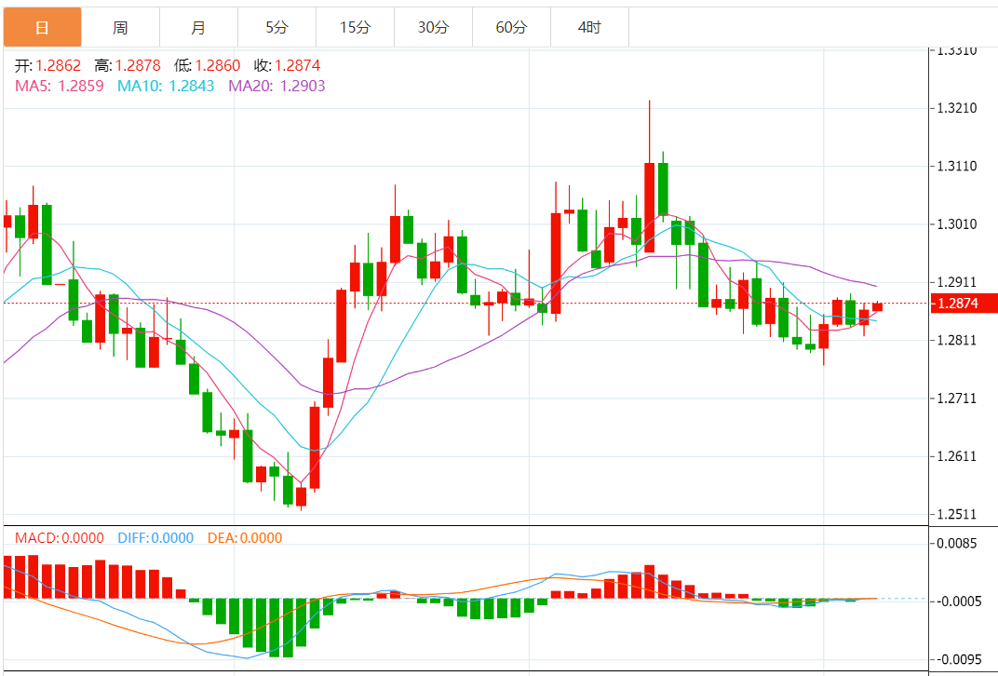Open the 5分 timeframe tab
998x676 pixels.
pyautogui.click(x=276, y=27)
